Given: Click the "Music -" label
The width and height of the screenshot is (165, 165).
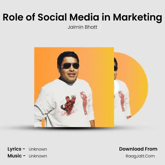Looking at the screenshot, I should tap(16, 156).
